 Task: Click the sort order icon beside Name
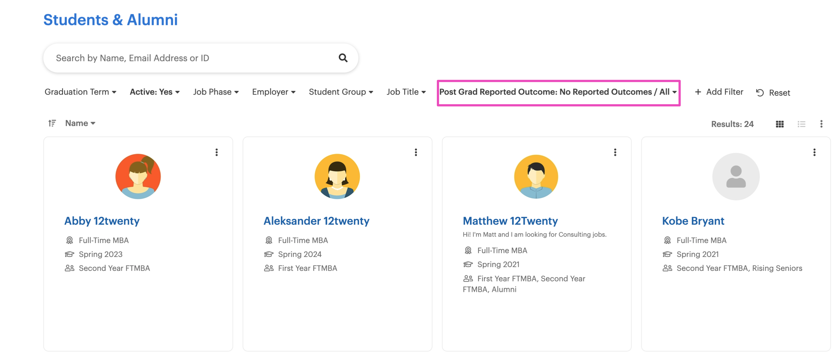(52, 123)
